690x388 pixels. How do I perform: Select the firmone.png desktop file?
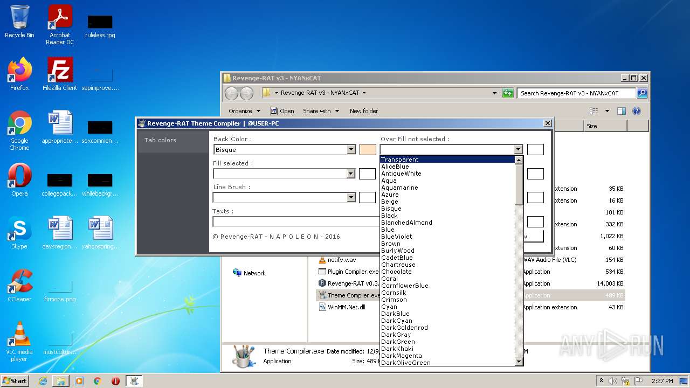[x=60, y=291]
